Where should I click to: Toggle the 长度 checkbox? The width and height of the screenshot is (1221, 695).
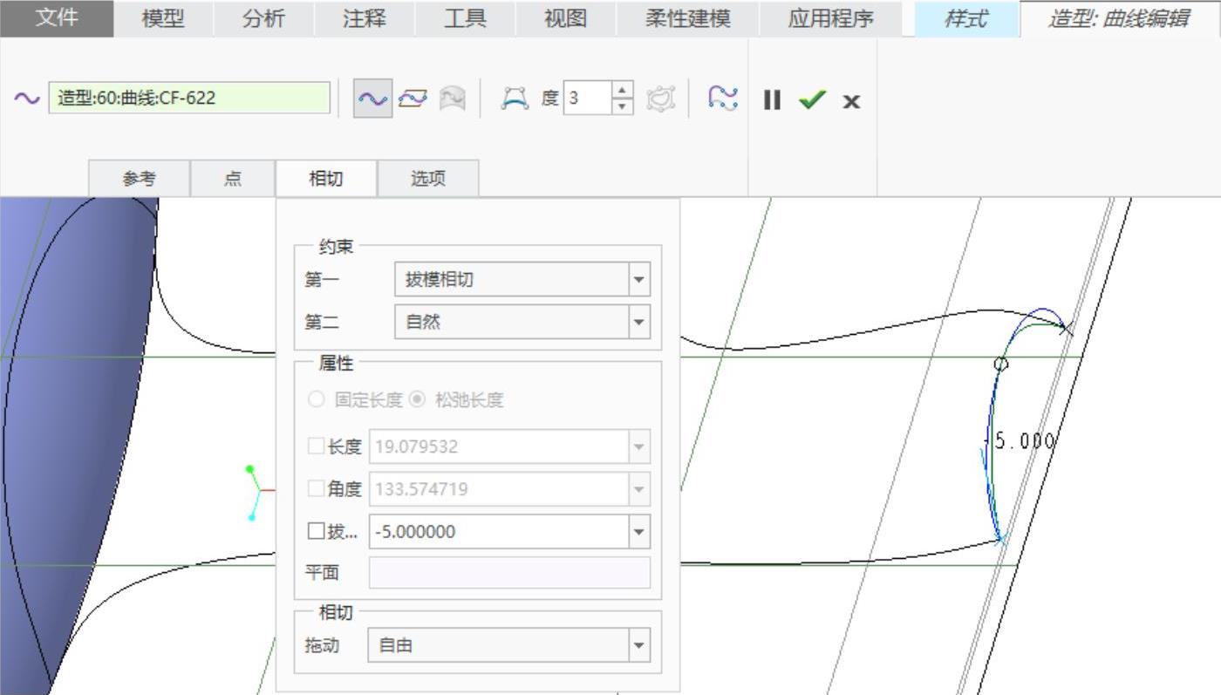click(316, 446)
